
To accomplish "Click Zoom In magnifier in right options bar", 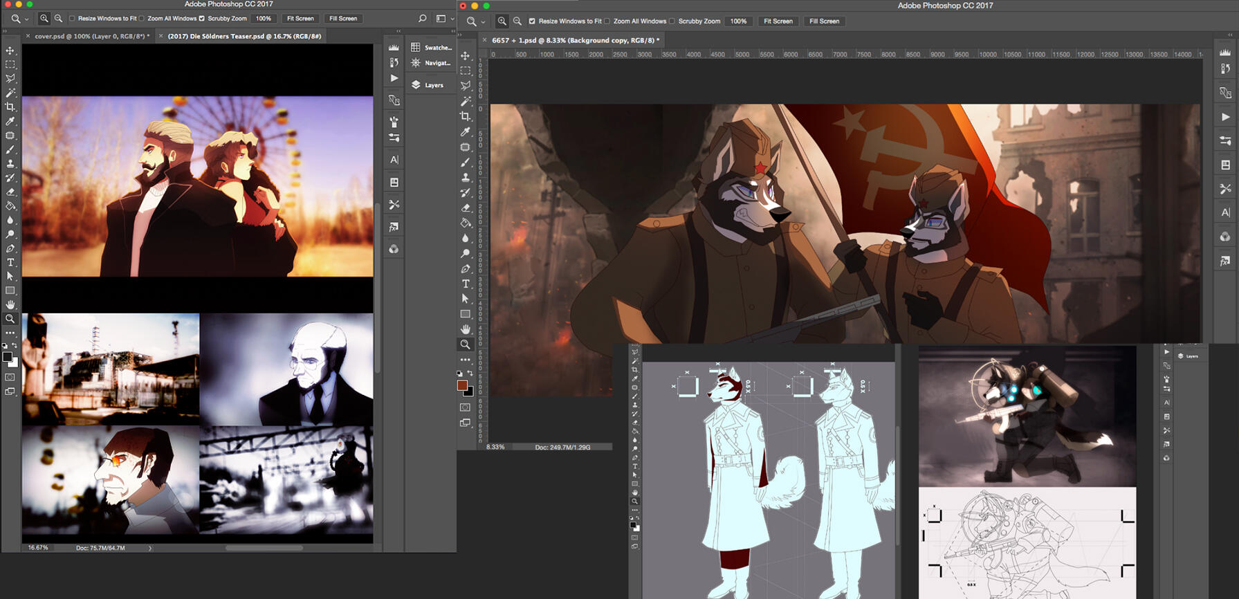I will [x=502, y=21].
